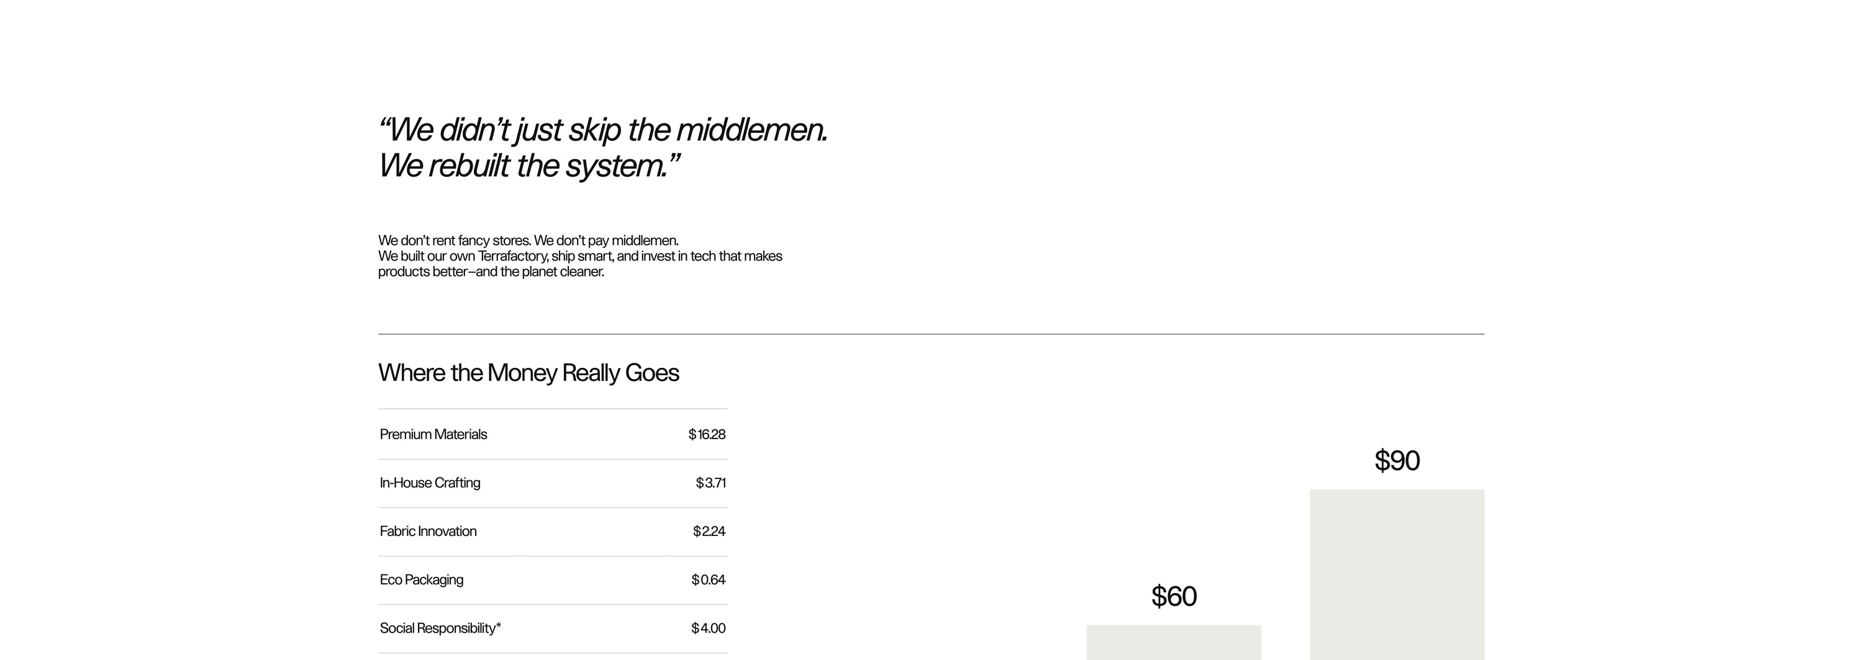Click the $3.71 price value
Screen dimensions: 1863x660
pos(710,483)
